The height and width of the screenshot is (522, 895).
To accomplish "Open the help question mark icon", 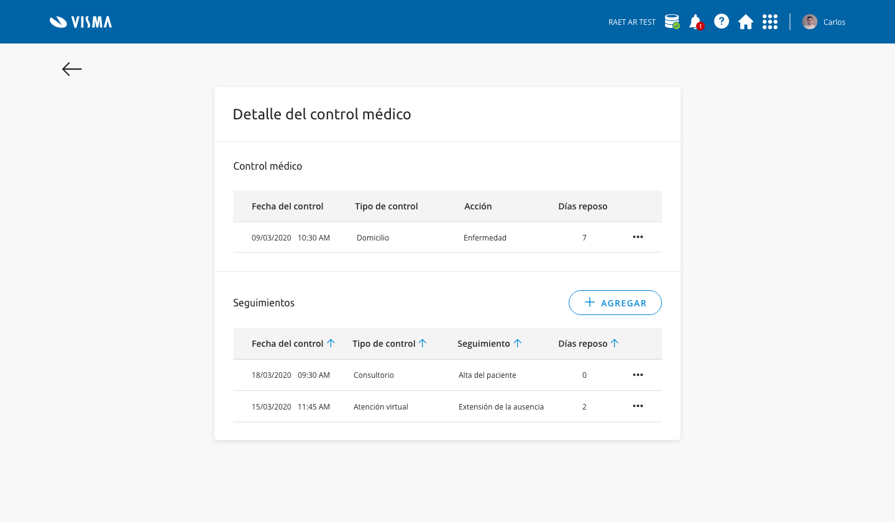I will (721, 21).
